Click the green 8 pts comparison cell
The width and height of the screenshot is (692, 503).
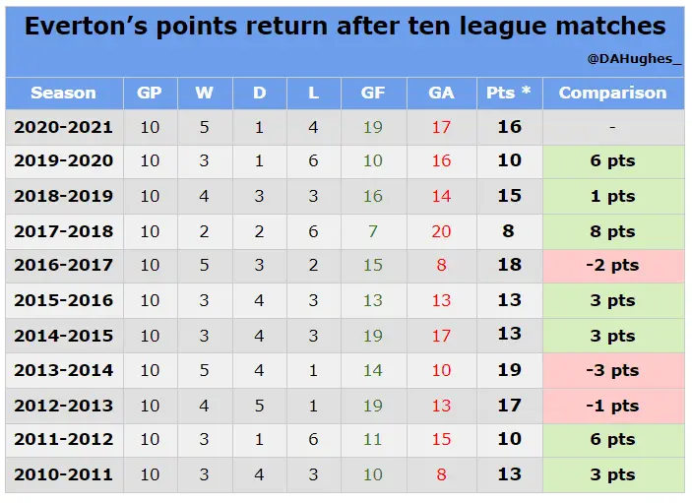coord(612,231)
